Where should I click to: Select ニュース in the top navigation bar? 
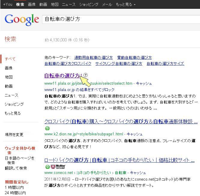(69, 5)
